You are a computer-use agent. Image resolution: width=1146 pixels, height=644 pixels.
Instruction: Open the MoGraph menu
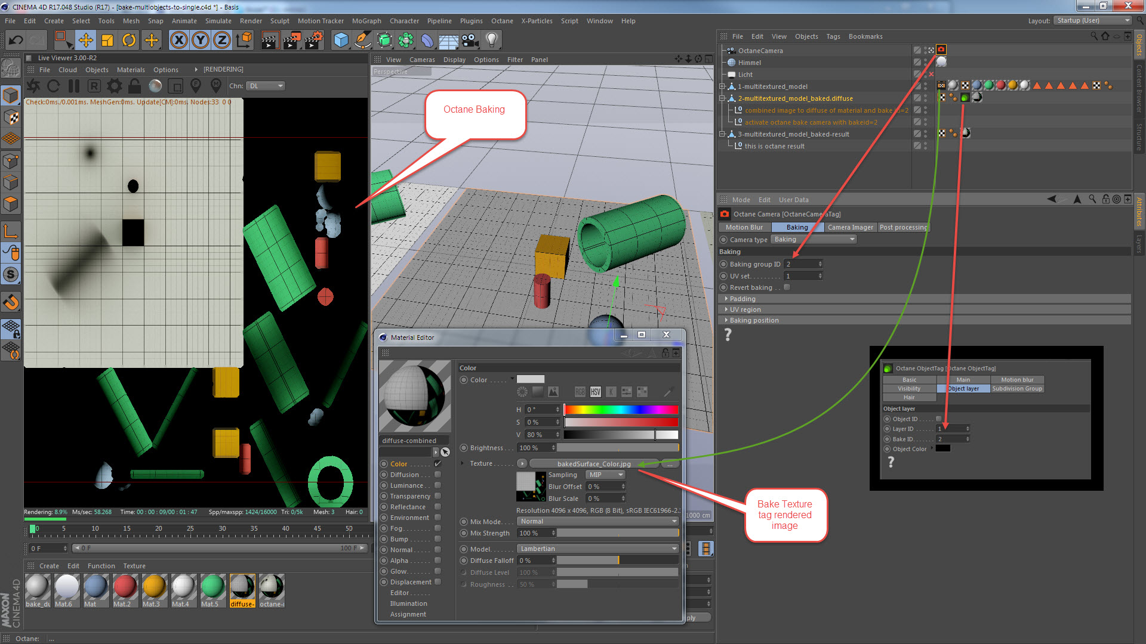pyautogui.click(x=366, y=21)
